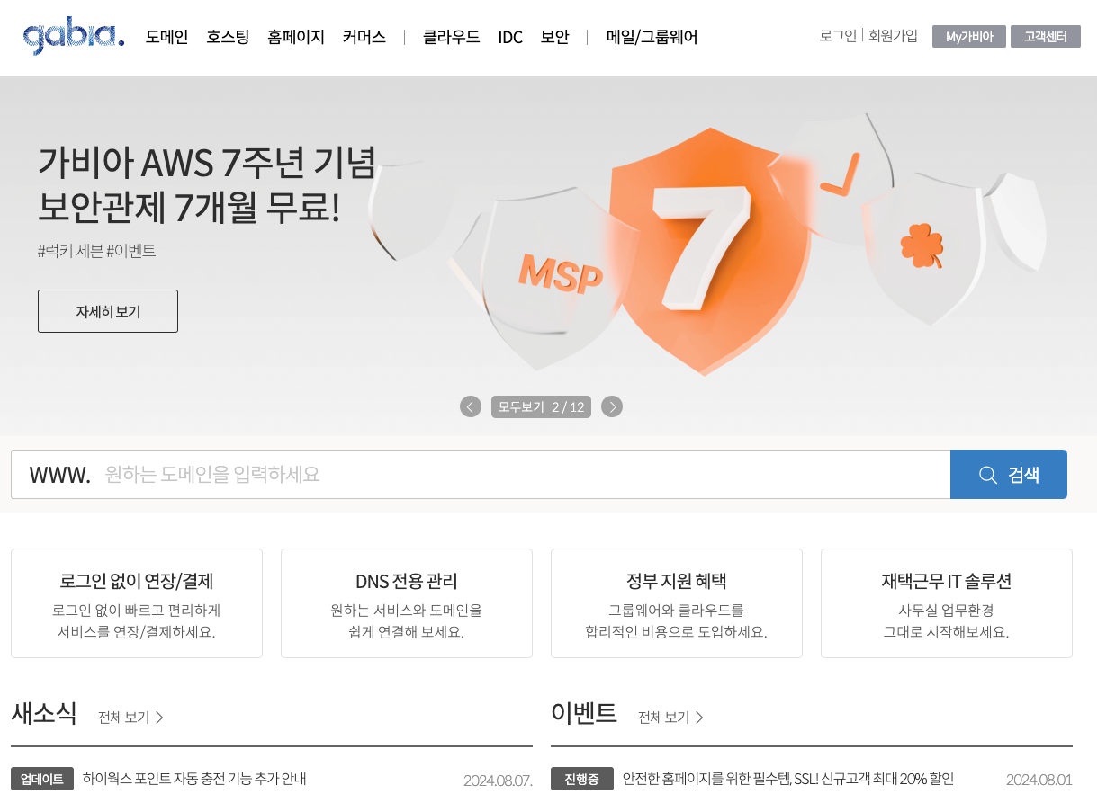Click the domain search input field
The height and width of the screenshot is (794, 1097).
click(x=481, y=474)
